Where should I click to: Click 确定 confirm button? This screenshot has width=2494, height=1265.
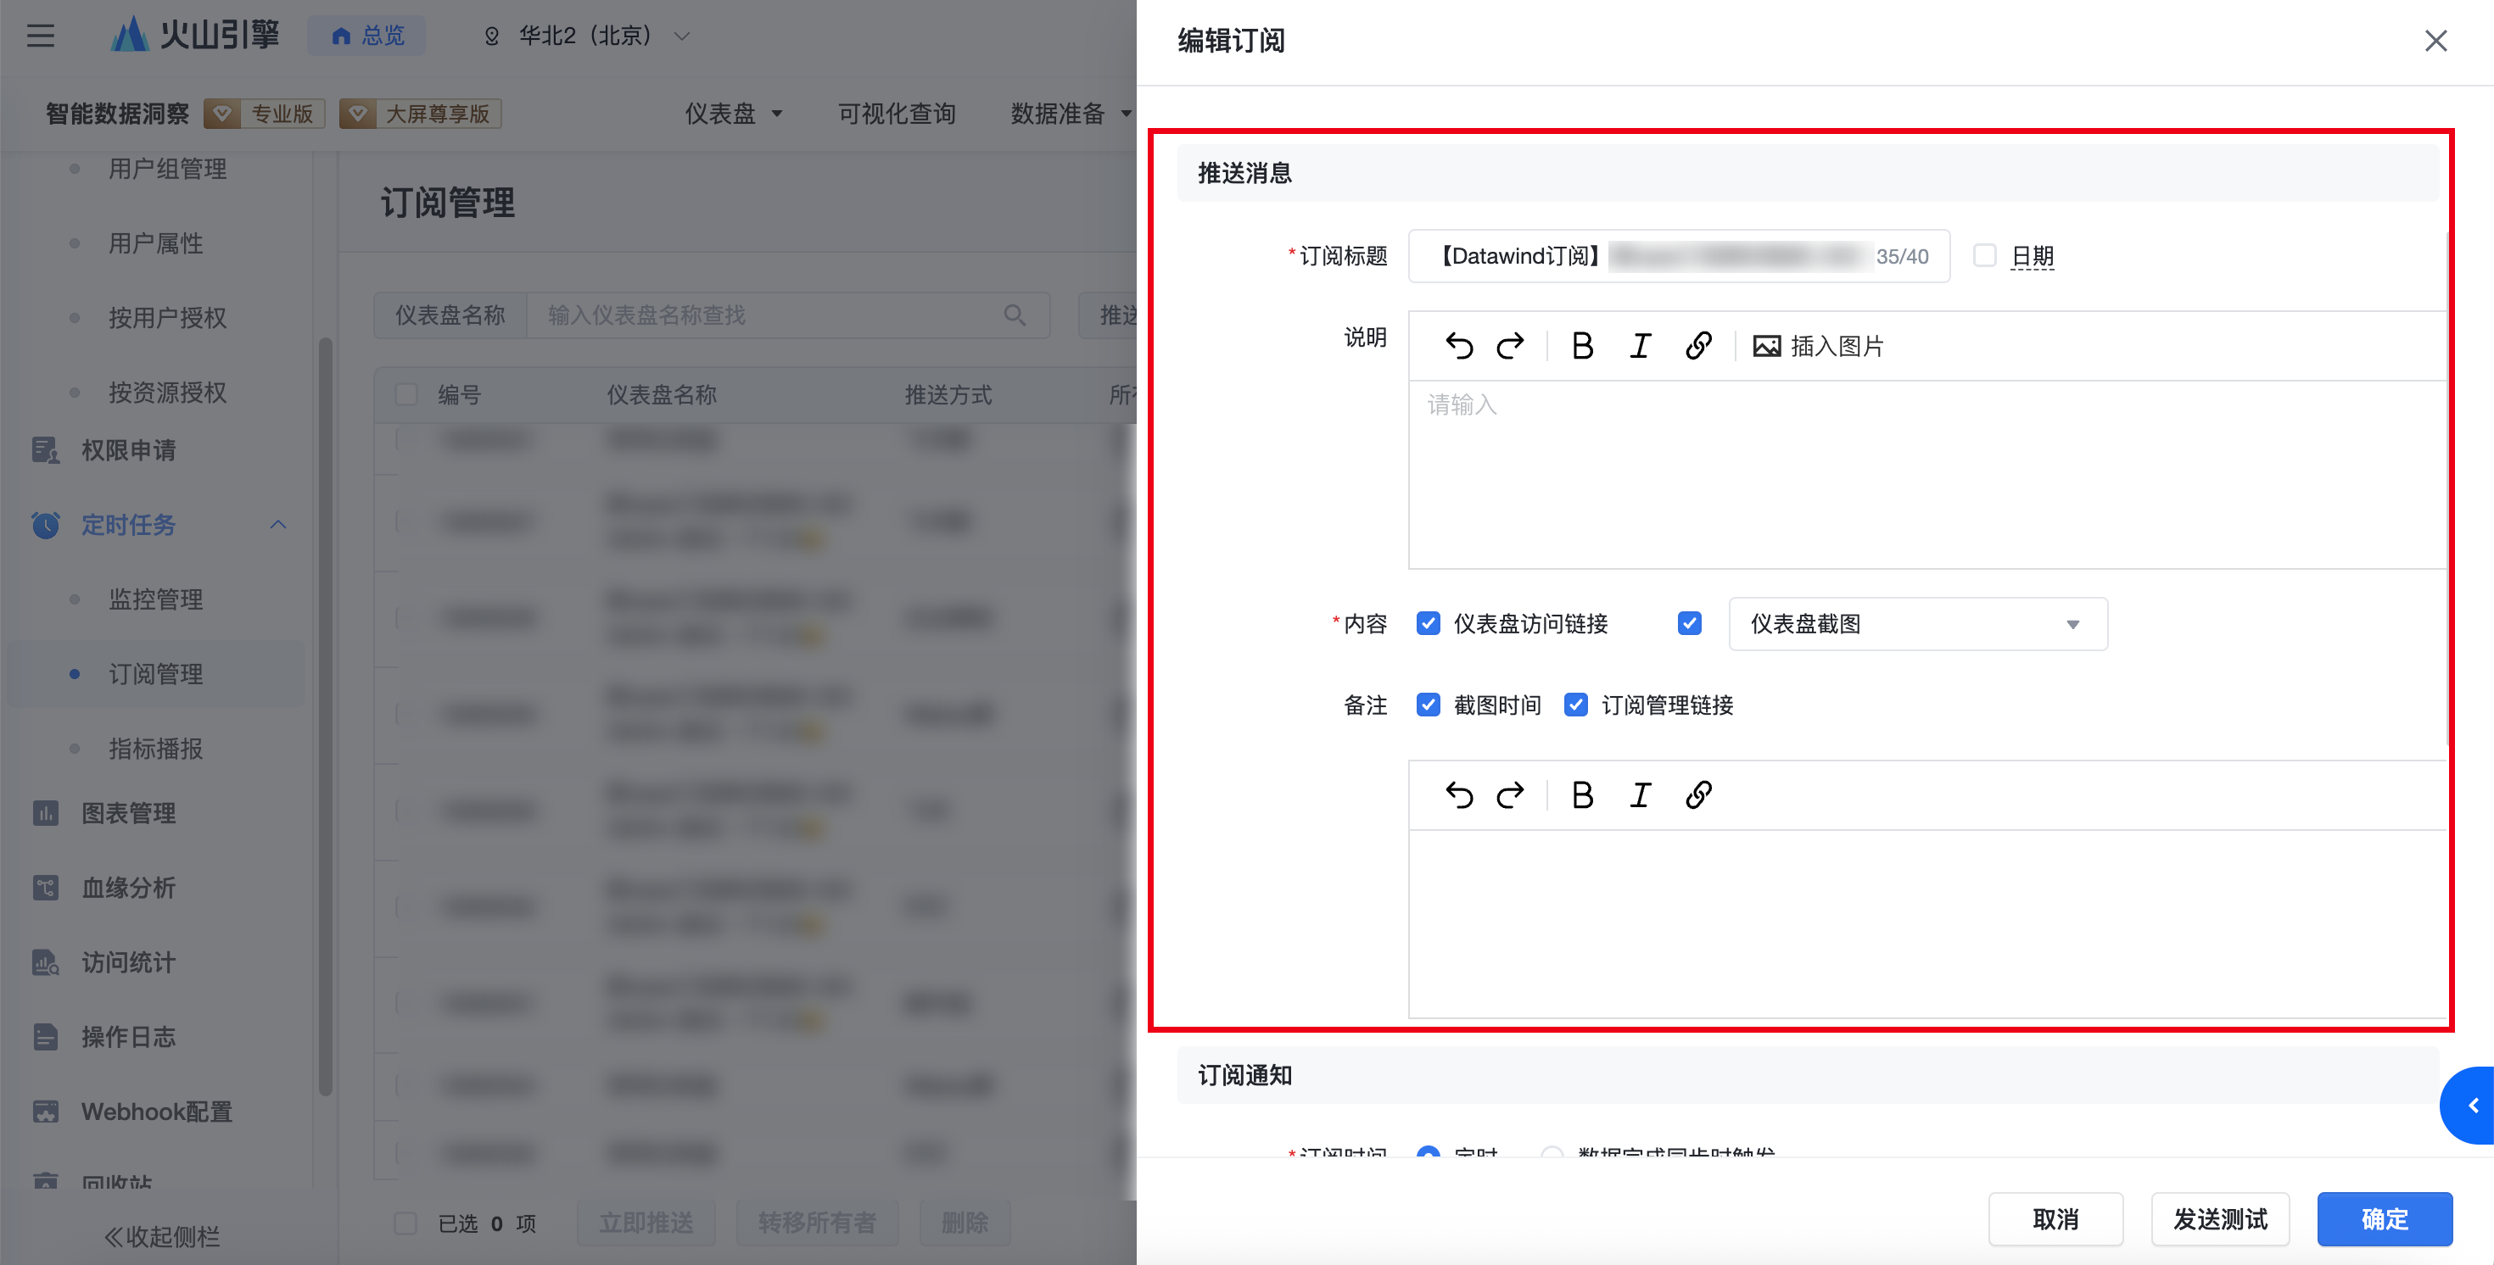2384,1218
